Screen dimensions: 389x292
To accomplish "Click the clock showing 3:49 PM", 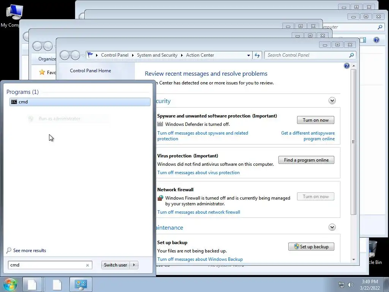I will (x=370, y=282).
